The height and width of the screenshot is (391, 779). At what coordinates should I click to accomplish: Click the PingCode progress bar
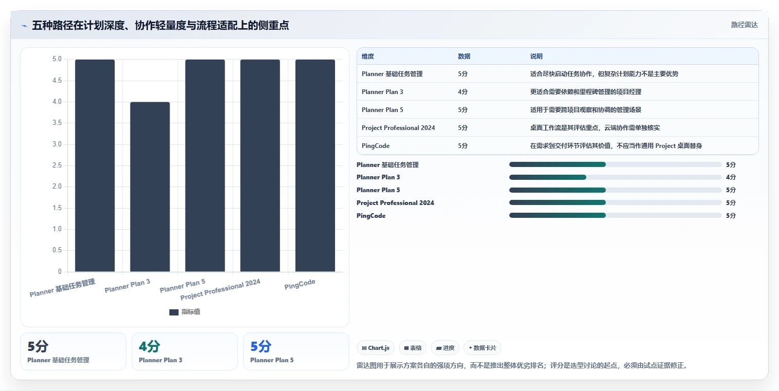pos(616,216)
